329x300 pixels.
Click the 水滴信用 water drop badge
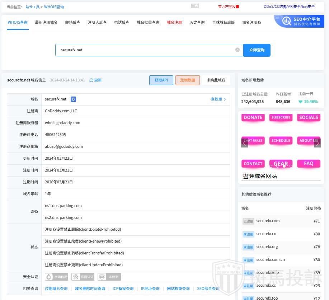point(56,277)
